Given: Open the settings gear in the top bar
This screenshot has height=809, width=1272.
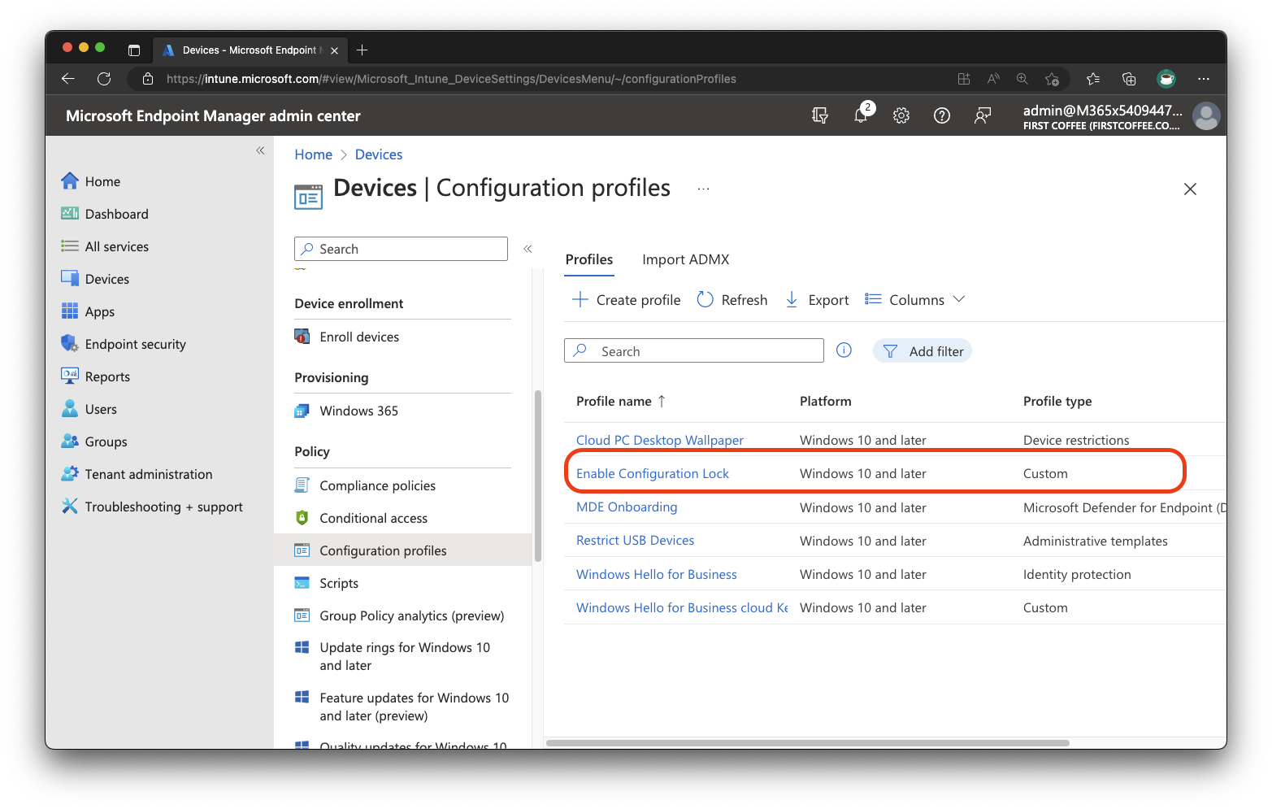Looking at the screenshot, I should (901, 115).
